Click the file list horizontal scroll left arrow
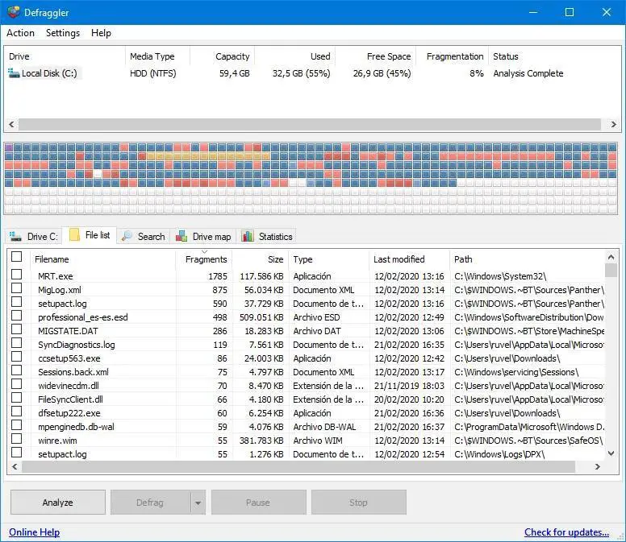This screenshot has width=626, height=542. (15, 466)
